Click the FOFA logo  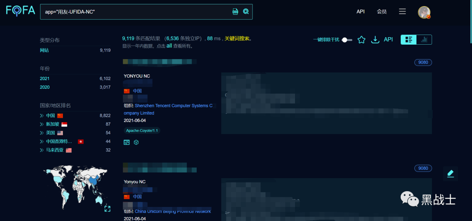[x=21, y=11]
